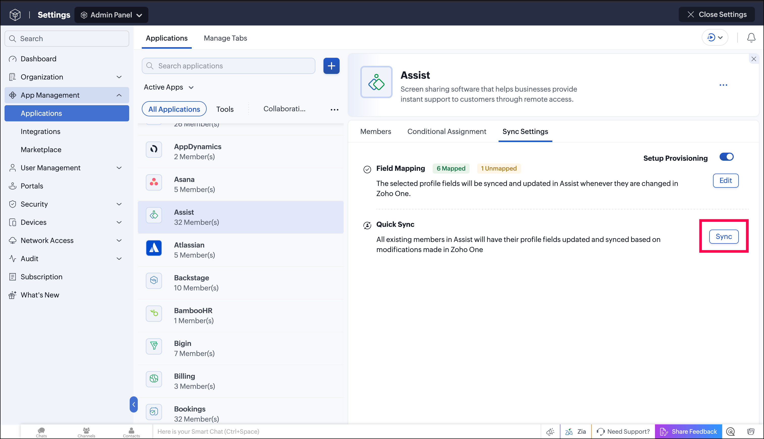Click the last icon in bottom bar
The width and height of the screenshot is (764, 439).
click(750, 432)
